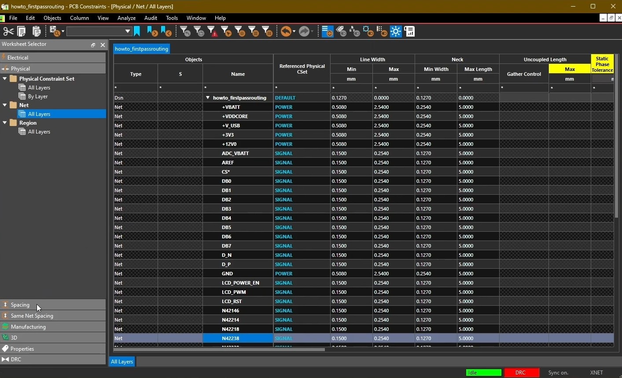Click the Cut scissors icon

pos(8,31)
